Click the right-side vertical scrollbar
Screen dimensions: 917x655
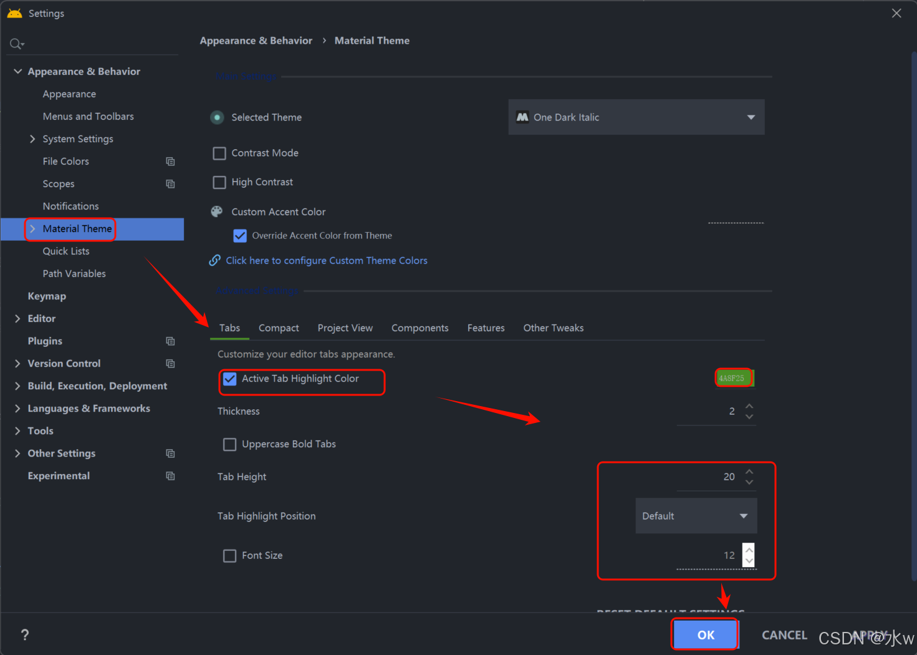[913, 315]
